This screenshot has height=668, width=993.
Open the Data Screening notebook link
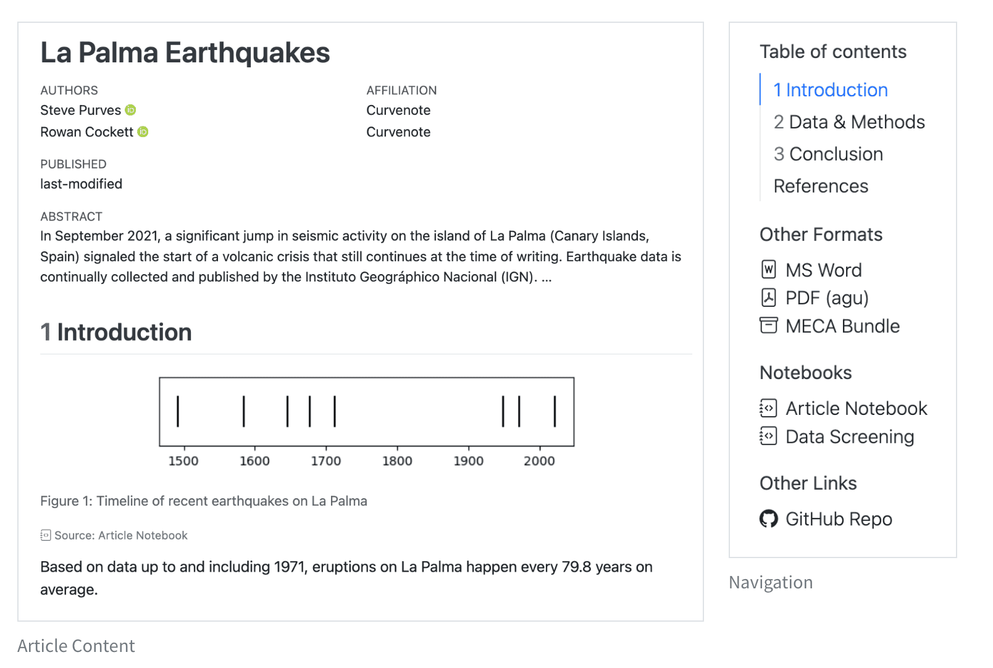pos(849,437)
